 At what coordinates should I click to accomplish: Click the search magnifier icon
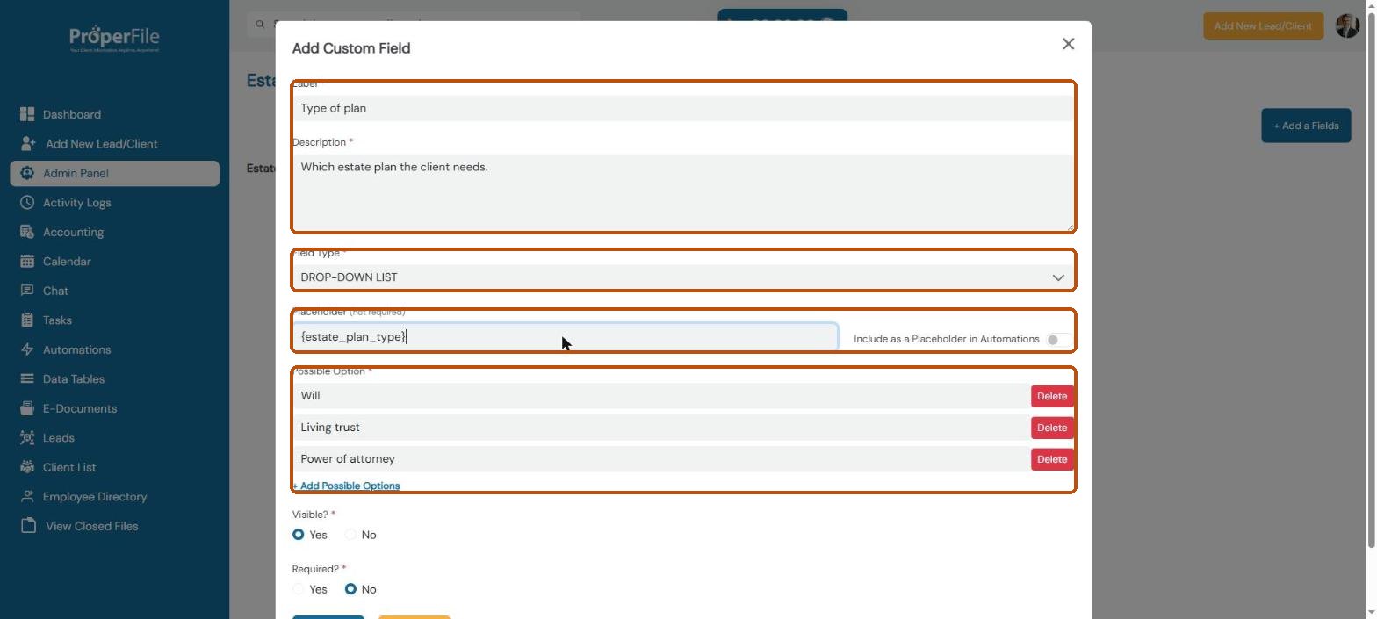[x=260, y=25]
